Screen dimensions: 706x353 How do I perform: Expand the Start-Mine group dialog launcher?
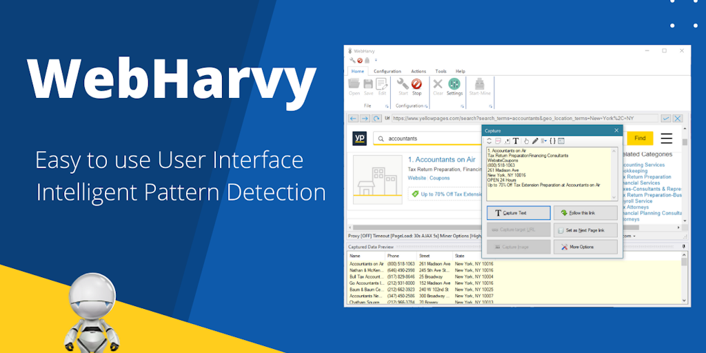click(x=490, y=106)
